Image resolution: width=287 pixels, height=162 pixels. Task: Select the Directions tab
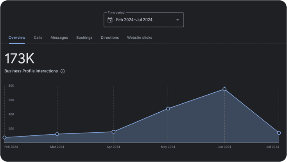[x=110, y=38]
